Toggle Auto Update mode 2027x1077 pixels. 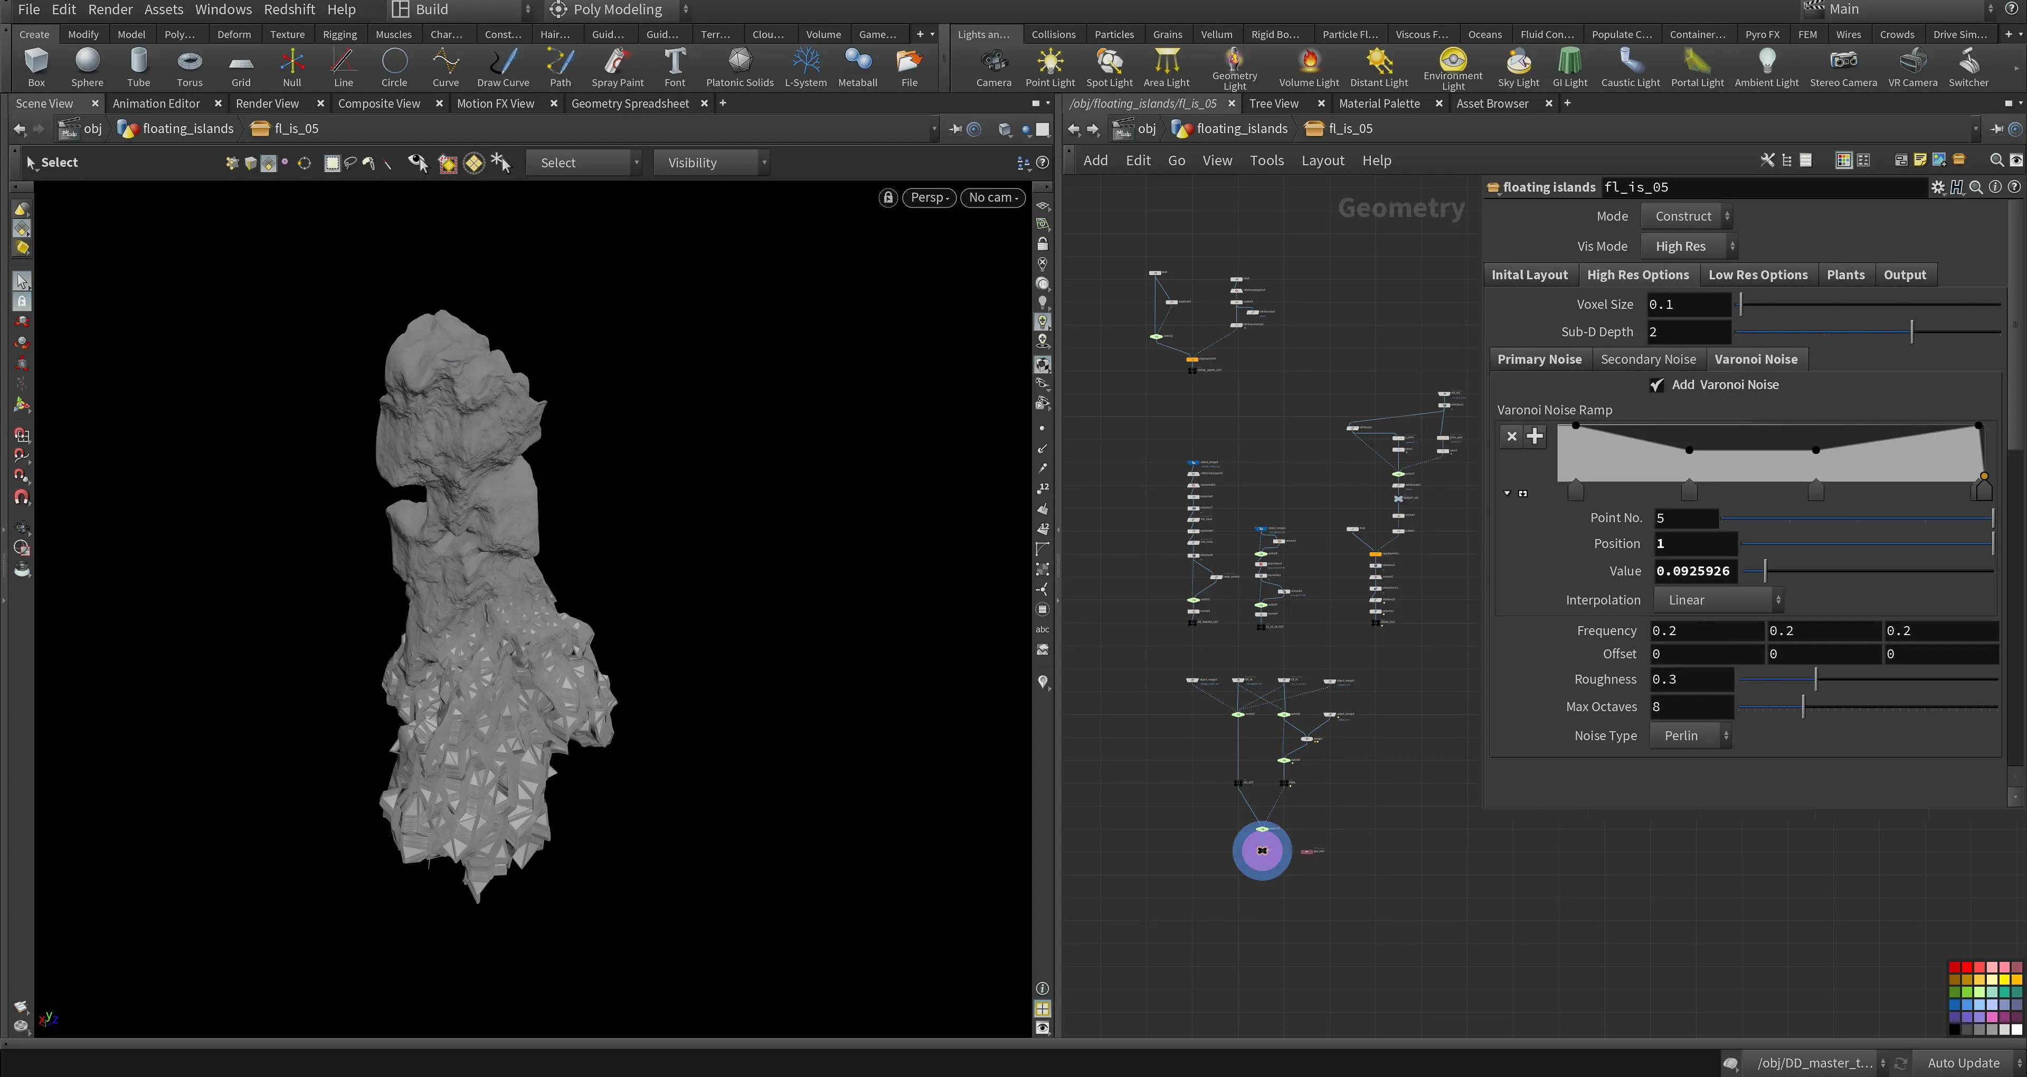pos(1964,1063)
